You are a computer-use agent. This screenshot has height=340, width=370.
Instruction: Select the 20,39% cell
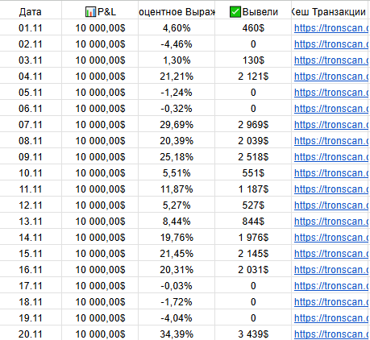[x=177, y=140]
